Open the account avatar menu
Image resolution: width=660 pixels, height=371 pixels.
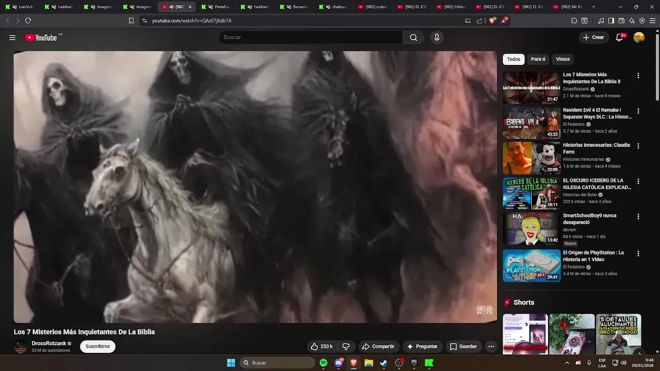(639, 37)
